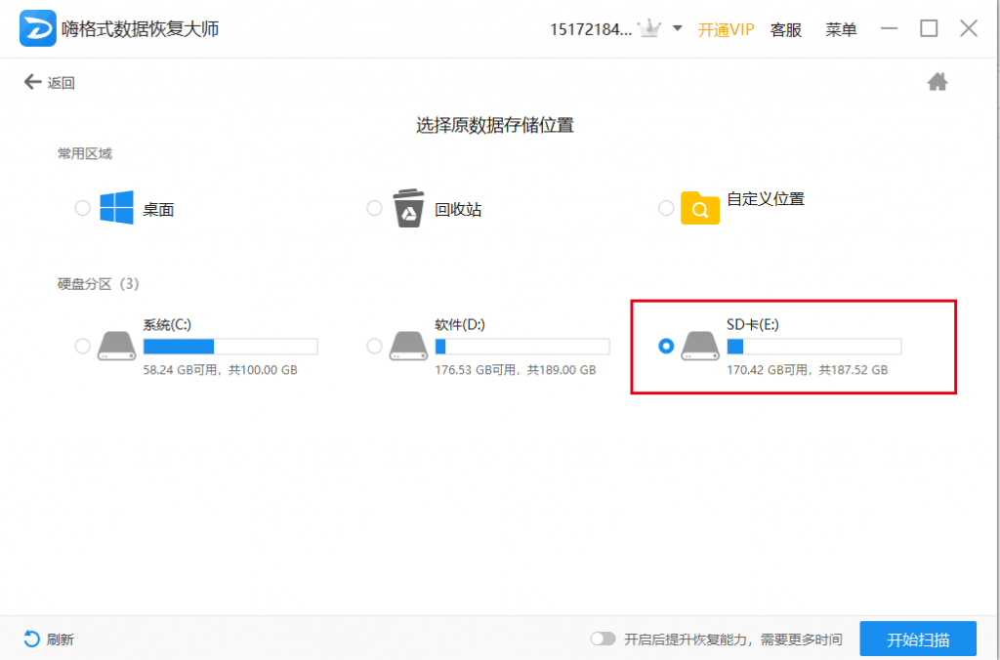Image resolution: width=1000 pixels, height=660 pixels.
Task: Click the SD卡(E:) drive icon
Action: coord(699,346)
